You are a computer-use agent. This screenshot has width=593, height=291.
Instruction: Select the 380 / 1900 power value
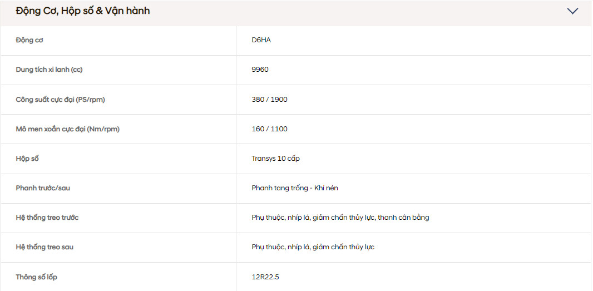click(x=270, y=100)
